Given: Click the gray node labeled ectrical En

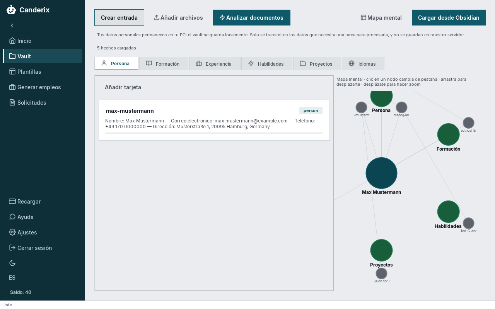Looking at the screenshot, I should pyautogui.click(x=469, y=123).
